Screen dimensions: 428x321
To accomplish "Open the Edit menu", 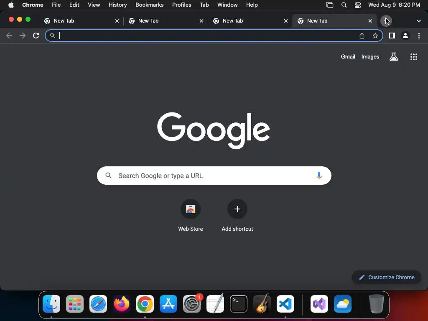I will tap(74, 5).
